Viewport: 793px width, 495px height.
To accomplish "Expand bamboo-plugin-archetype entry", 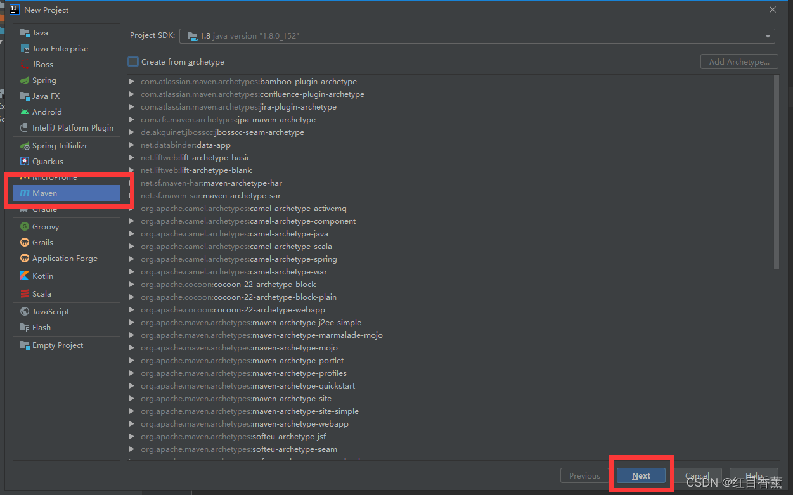I will click(132, 82).
